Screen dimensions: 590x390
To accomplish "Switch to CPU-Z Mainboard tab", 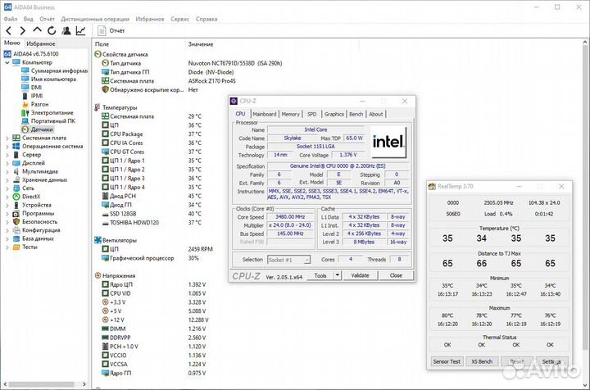I will (x=265, y=114).
